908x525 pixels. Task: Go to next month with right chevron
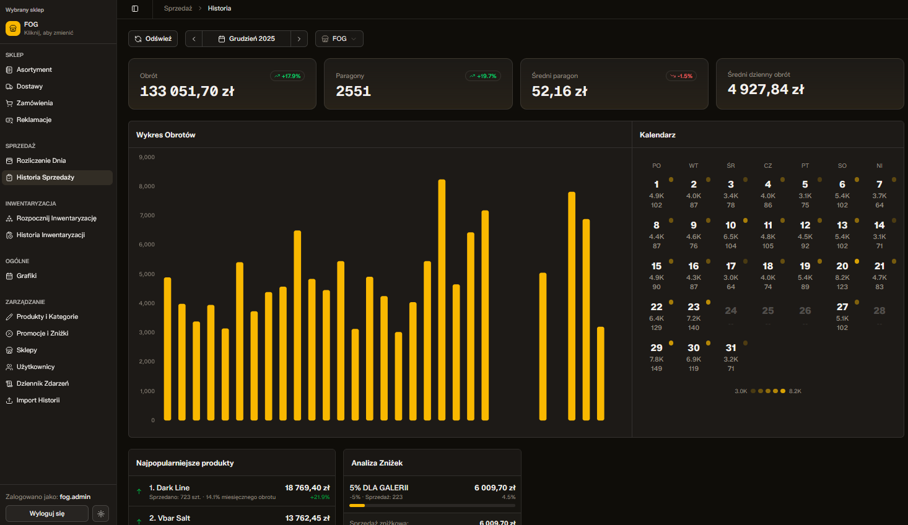tap(299, 39)
